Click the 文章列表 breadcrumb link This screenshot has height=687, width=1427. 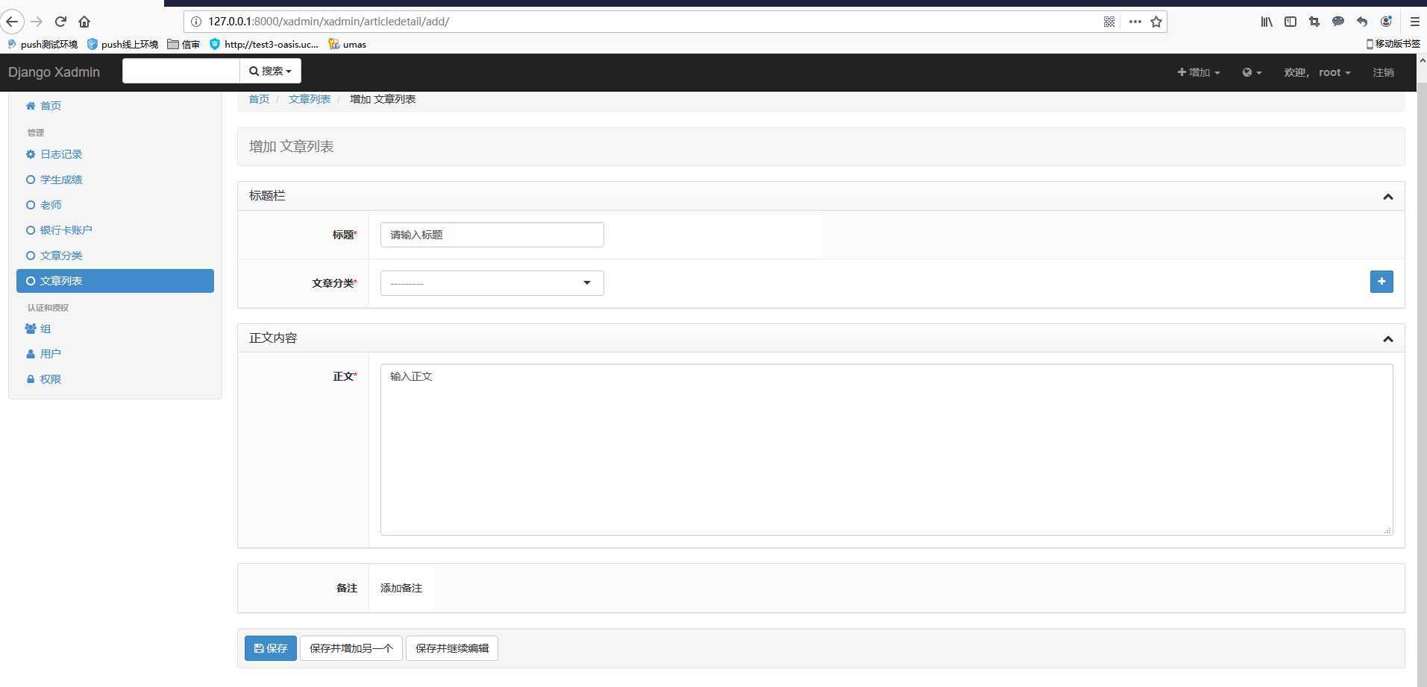310,99
